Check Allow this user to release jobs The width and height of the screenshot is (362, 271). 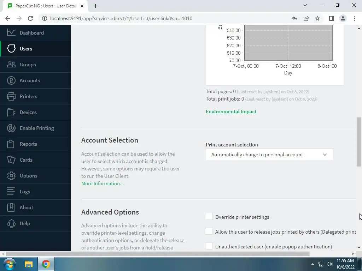pos(209,231)
